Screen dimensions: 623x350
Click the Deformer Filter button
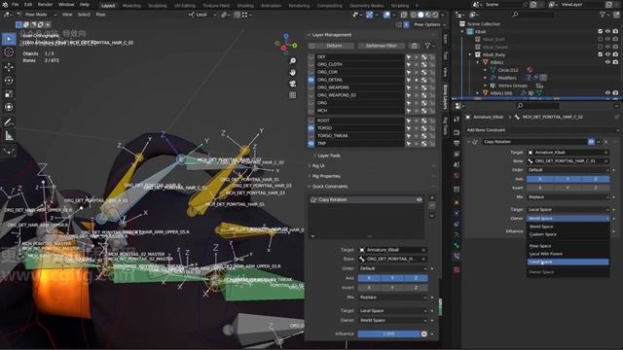click(x=381, y=46)
